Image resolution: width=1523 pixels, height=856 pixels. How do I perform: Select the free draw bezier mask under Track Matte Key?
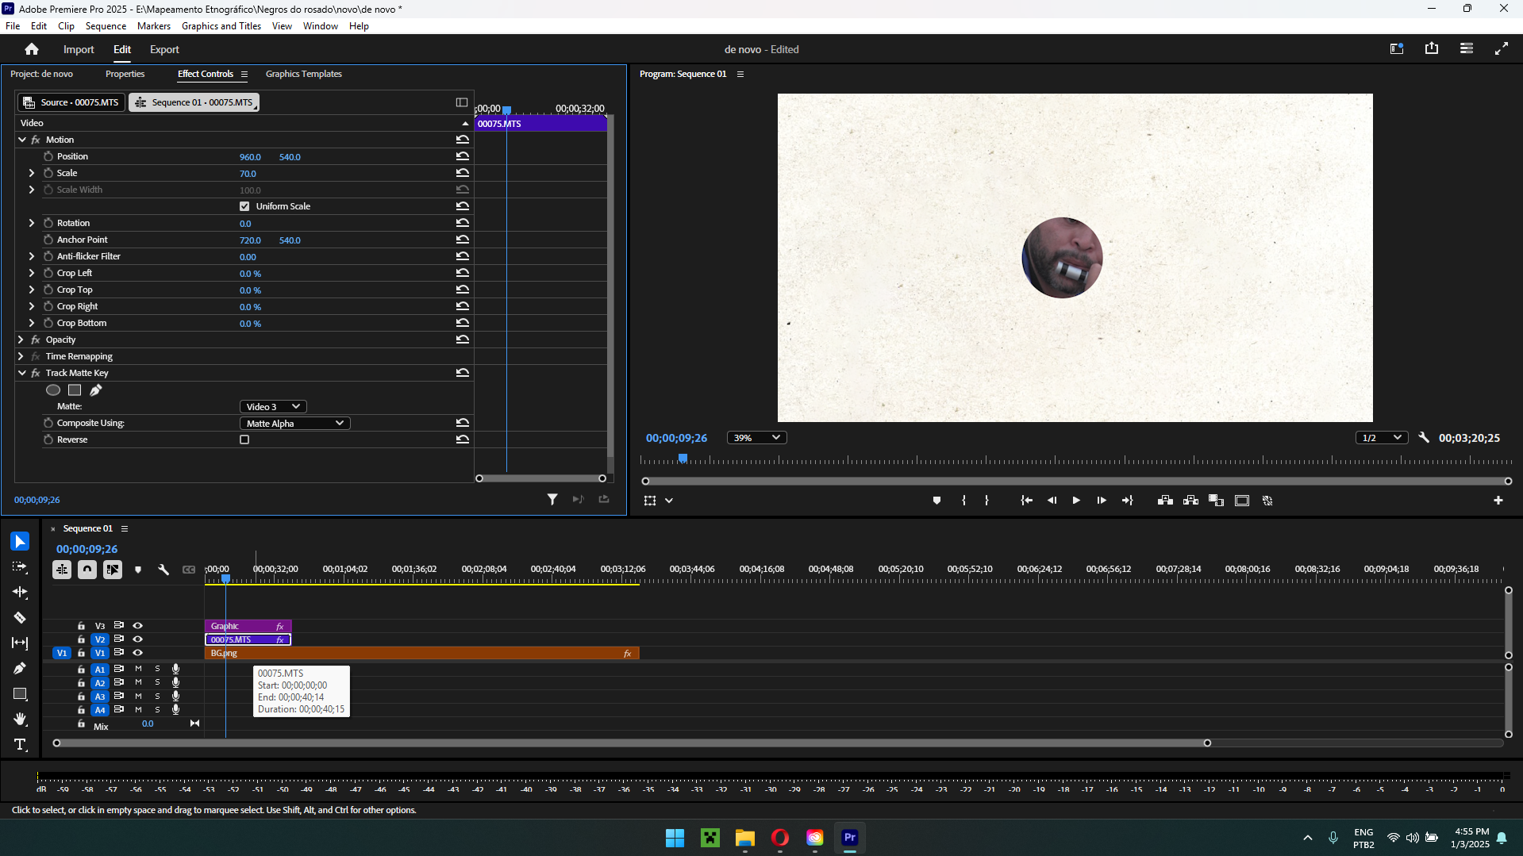[x=96, y=390]
